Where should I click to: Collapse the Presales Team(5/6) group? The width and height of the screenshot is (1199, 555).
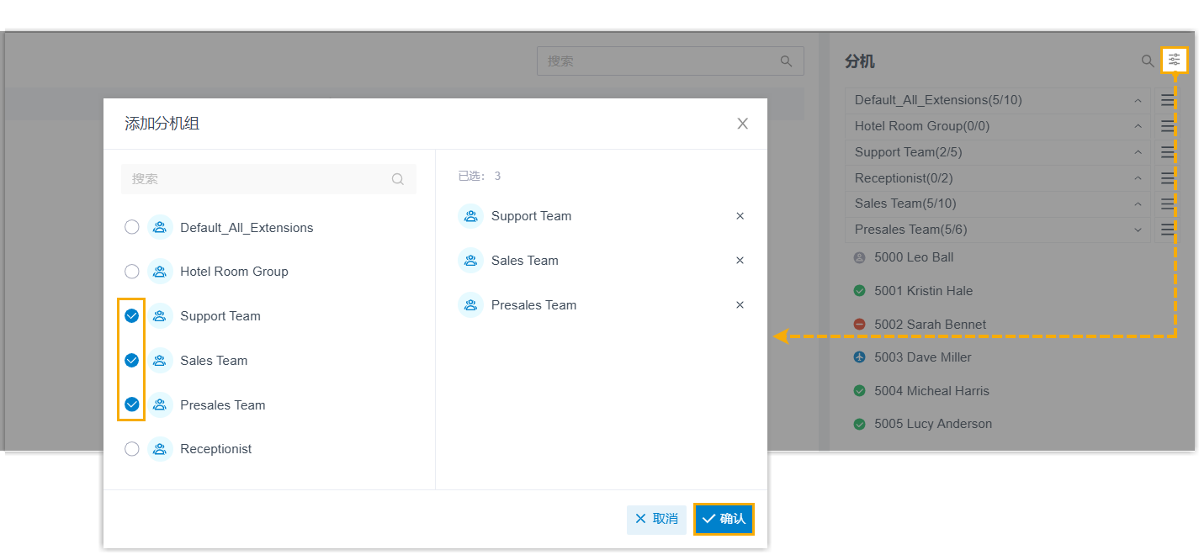click(x=1138, y=230)
